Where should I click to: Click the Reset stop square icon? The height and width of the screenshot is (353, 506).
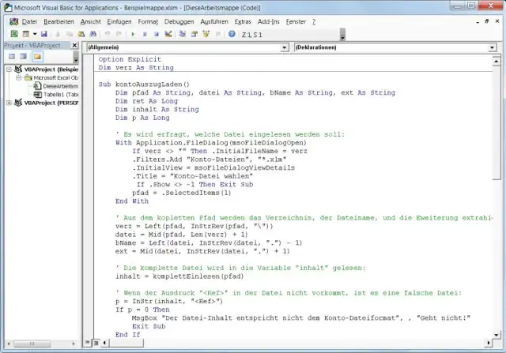(x=157, y=34)
